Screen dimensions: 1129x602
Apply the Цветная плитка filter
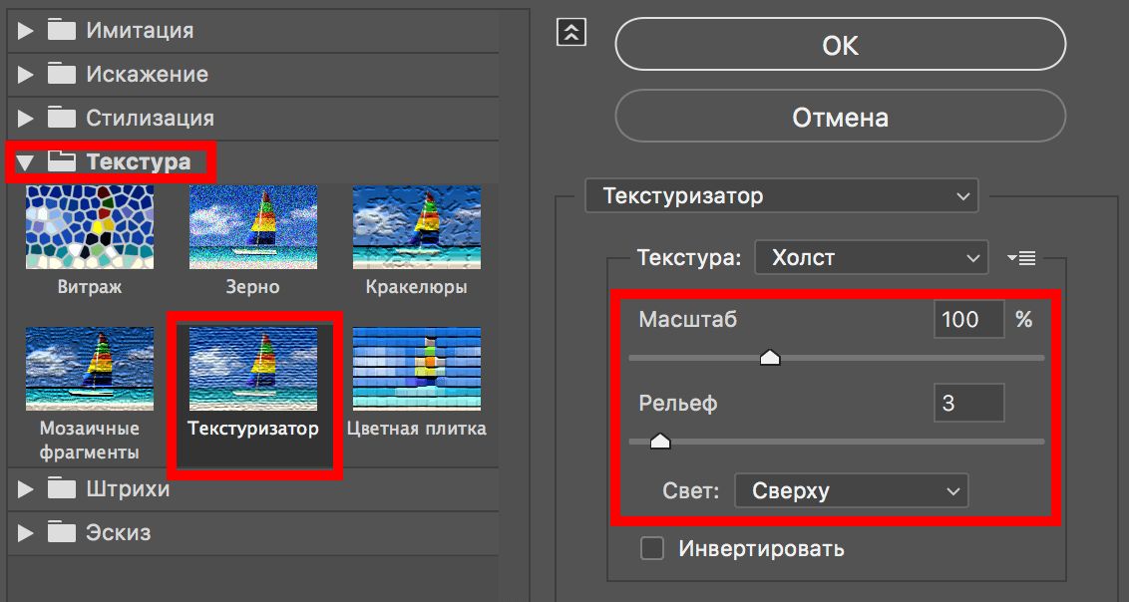pyautogui.click(x=416, y=369)
